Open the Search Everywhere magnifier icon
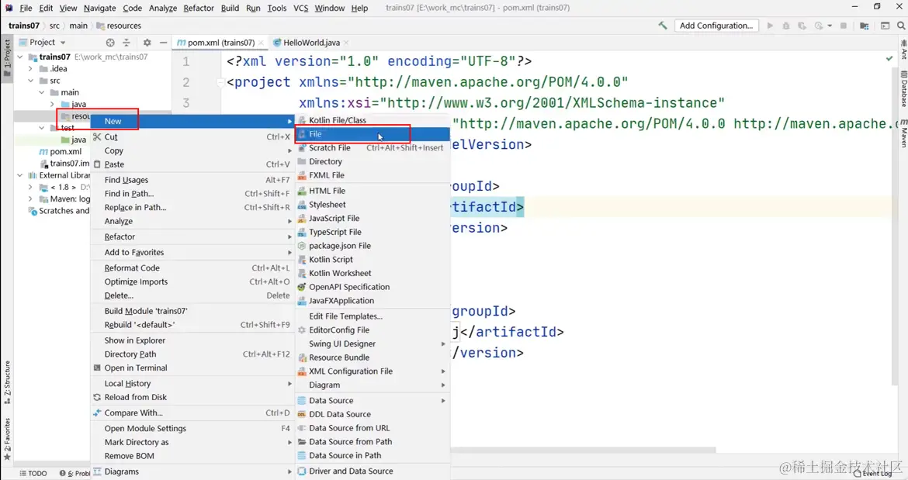This screenshot has height=480, width=908. click(901, 26)
